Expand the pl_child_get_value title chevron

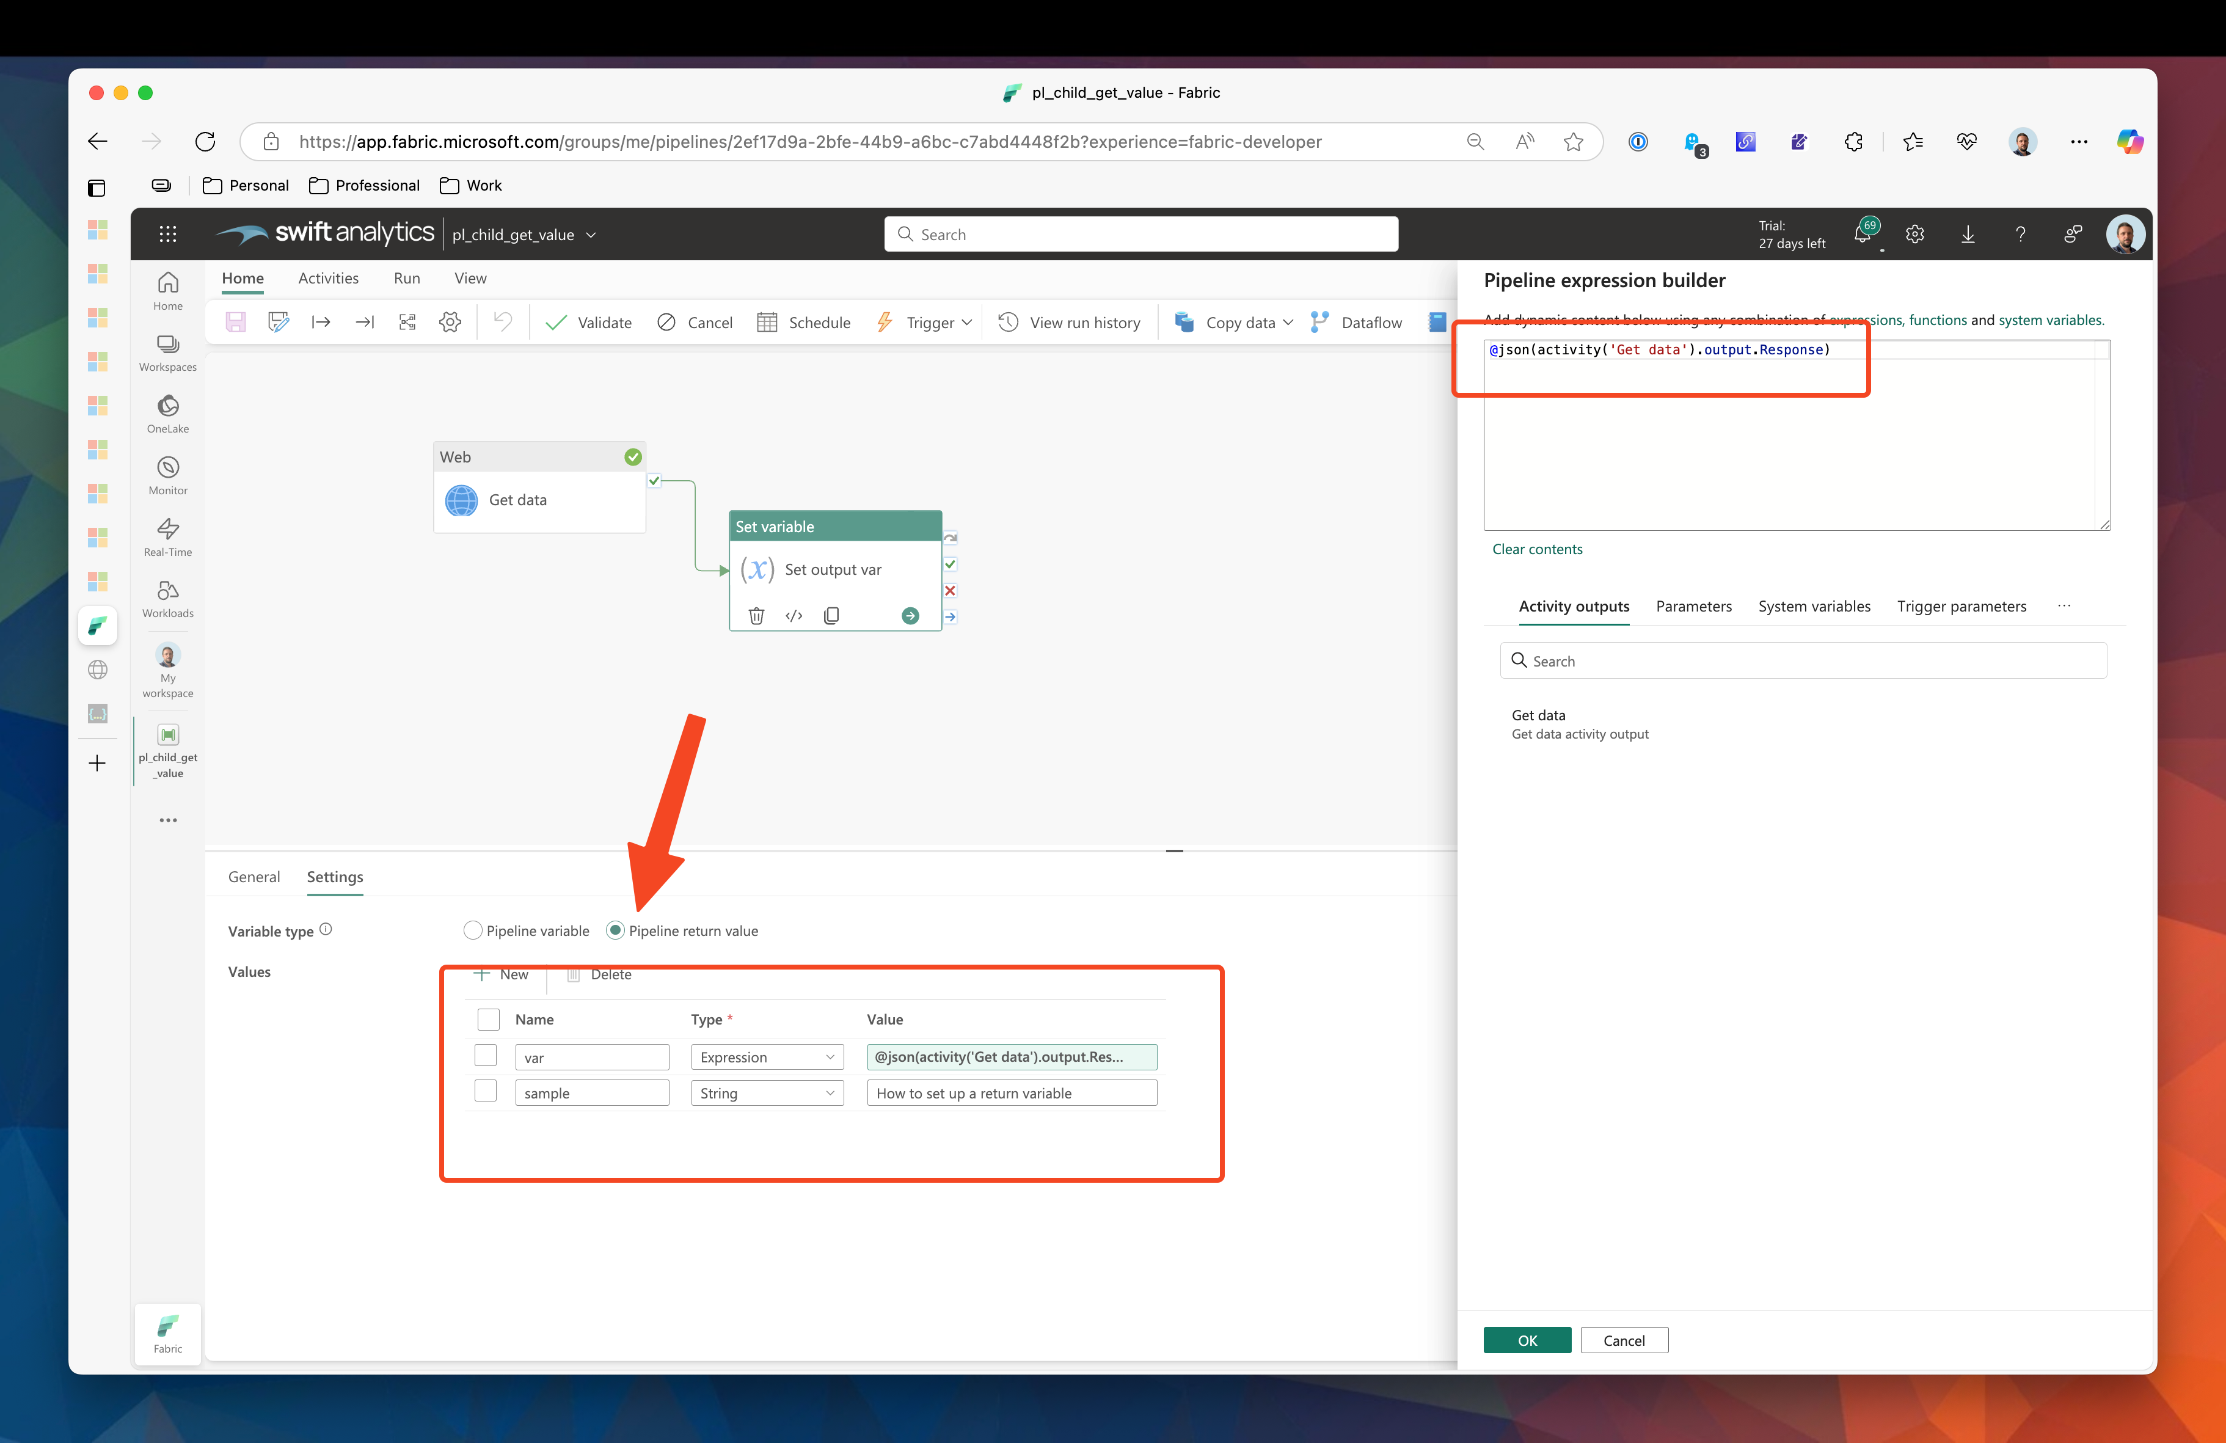591,235
